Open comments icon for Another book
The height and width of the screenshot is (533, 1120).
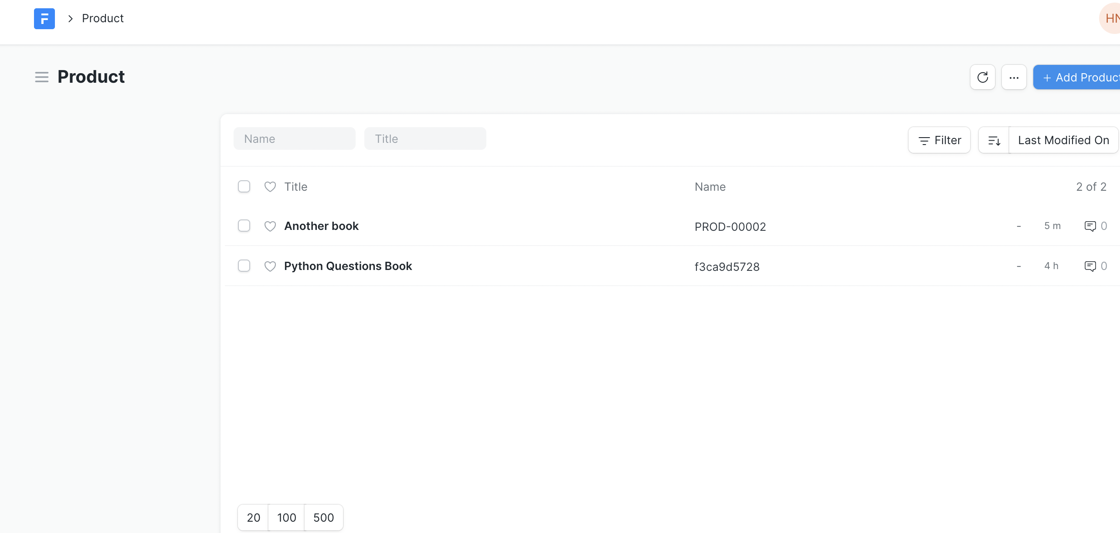pyautogui.click(x=1090, y=226)
